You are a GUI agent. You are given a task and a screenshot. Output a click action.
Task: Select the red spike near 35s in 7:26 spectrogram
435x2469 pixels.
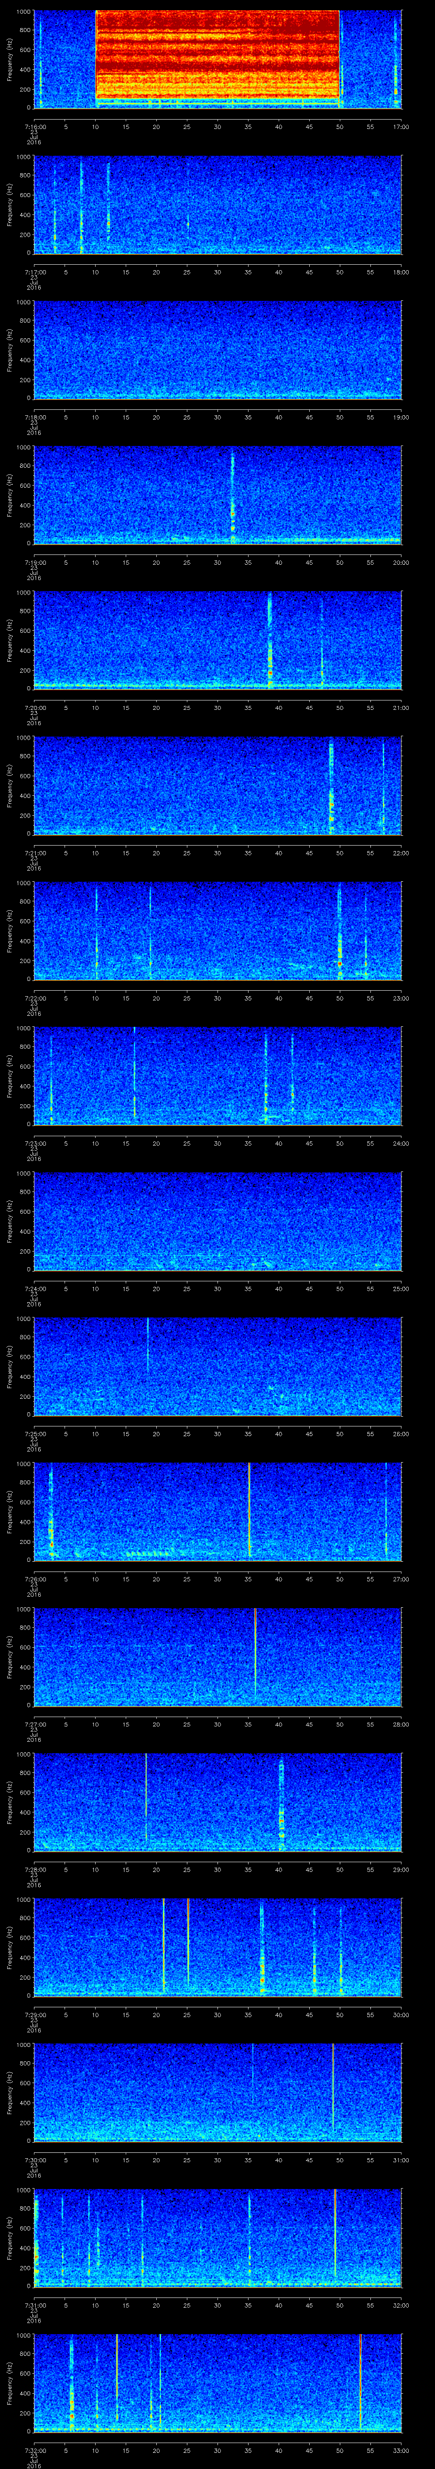pos(249,1509)
